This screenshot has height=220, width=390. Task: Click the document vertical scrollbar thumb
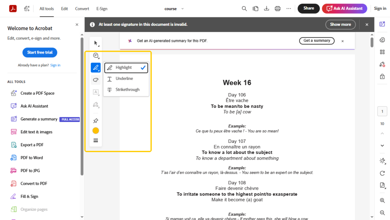pos(372,42)
